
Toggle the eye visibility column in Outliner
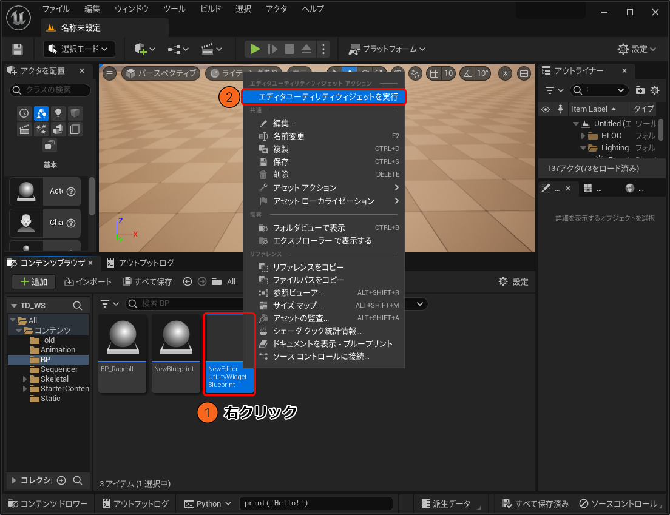click(x=546, y=109)
